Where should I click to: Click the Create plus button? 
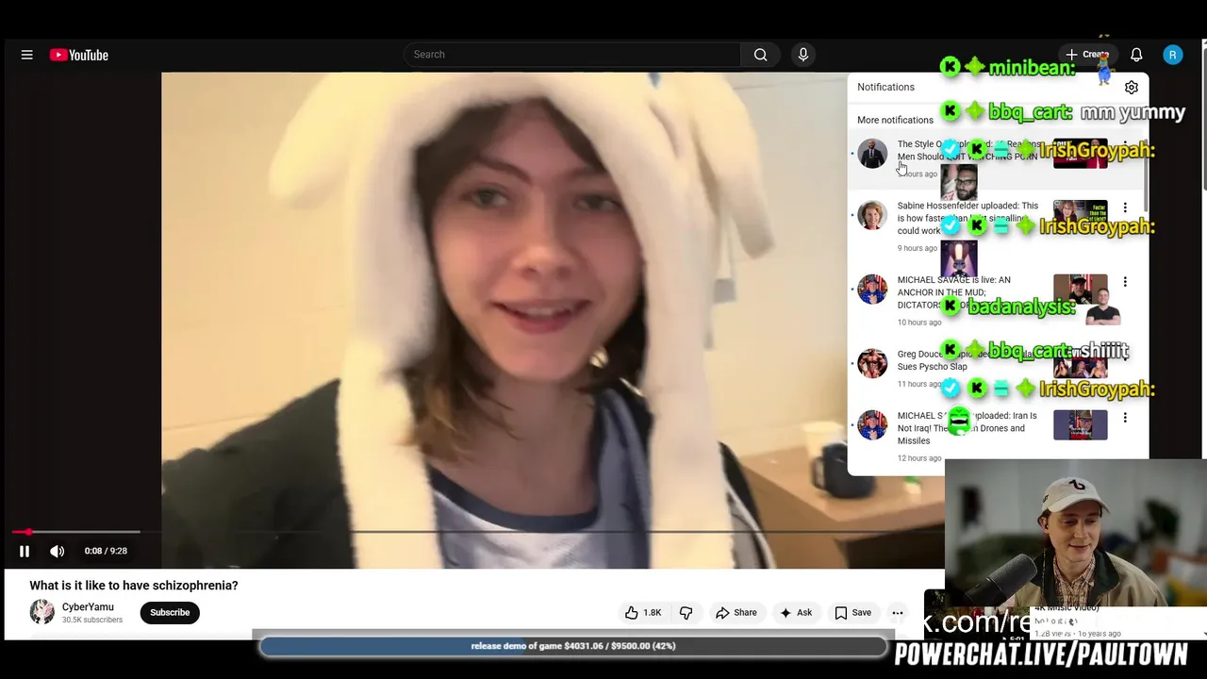[x=1087, y=55]
